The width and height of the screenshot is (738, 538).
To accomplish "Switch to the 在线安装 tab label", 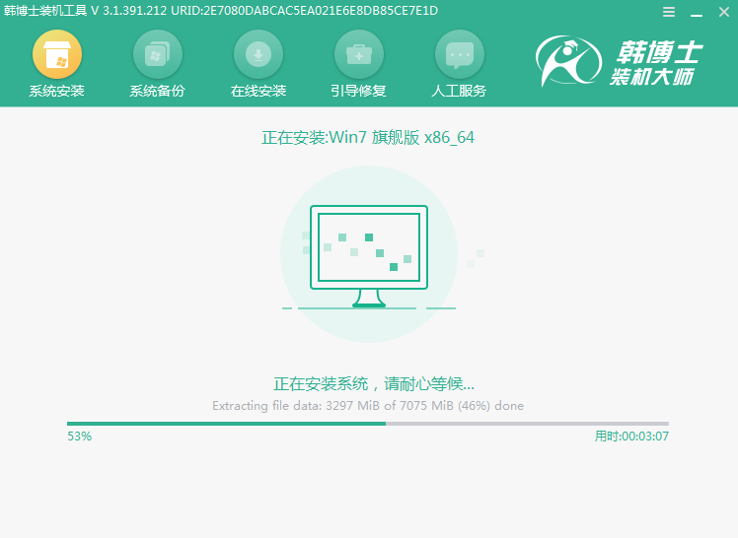I will click(x=258, y=92).
